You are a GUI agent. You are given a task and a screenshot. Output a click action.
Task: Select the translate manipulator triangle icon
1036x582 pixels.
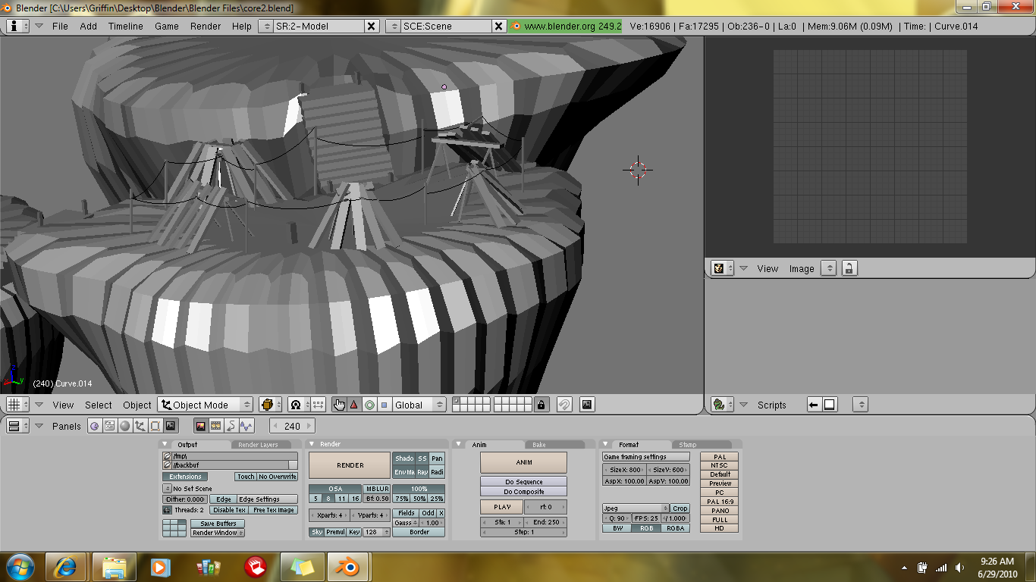tap(354, 405)
